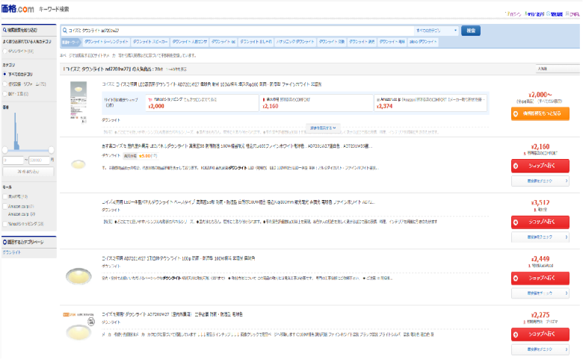583x359 pixels.
Task: Select the 'ダウンライト スピーカー' keyword tab
Action: pyautogui.click(x=147, y=42)
